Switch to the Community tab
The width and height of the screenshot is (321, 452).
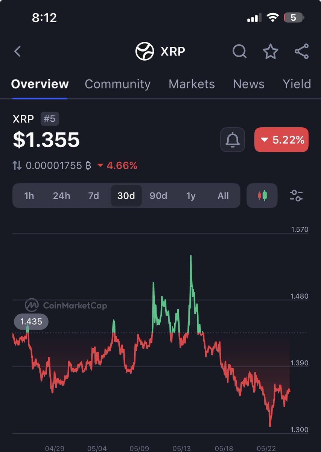coord(117,84)
